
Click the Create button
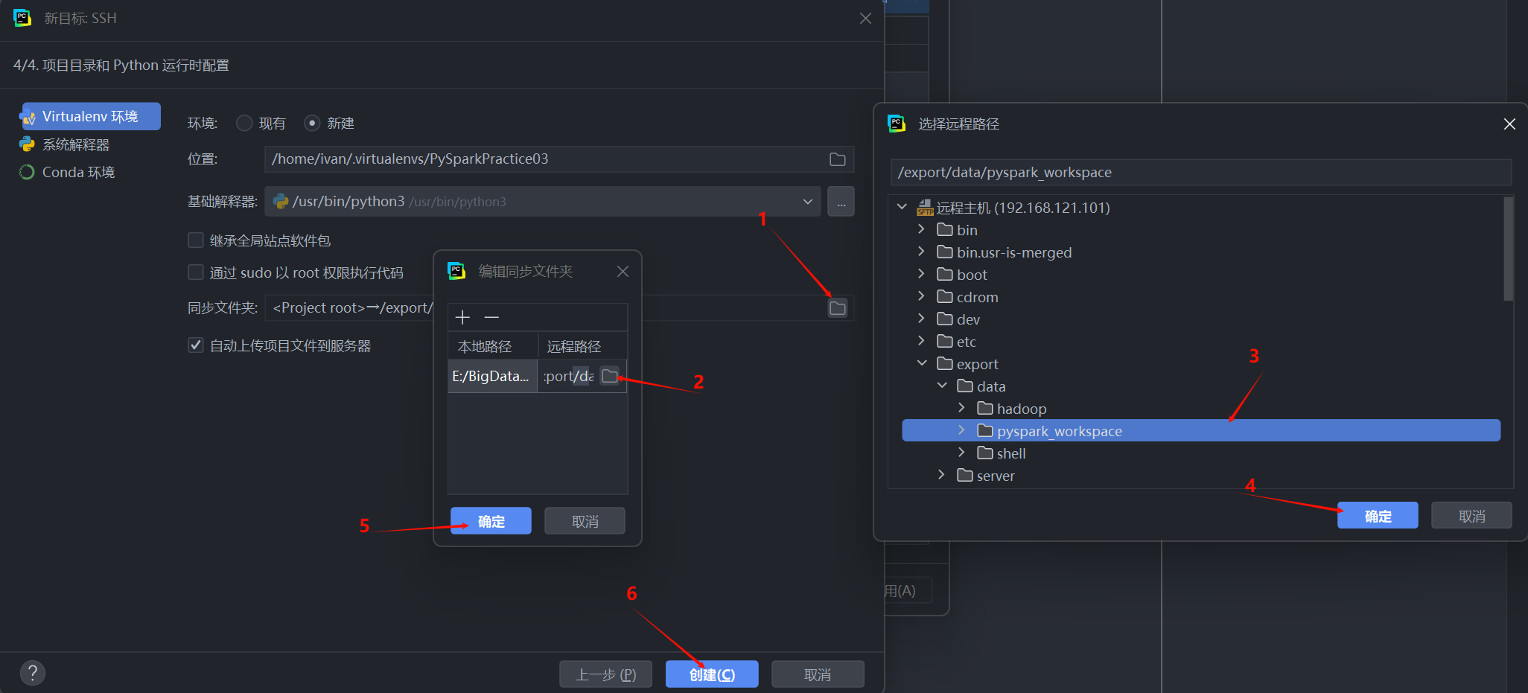711,674
